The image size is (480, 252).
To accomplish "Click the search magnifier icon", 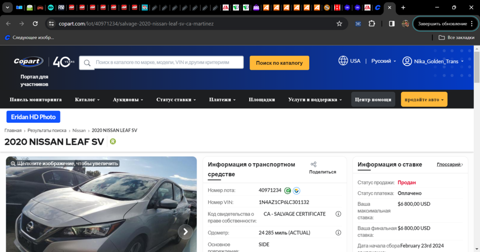I will (87, 63).
